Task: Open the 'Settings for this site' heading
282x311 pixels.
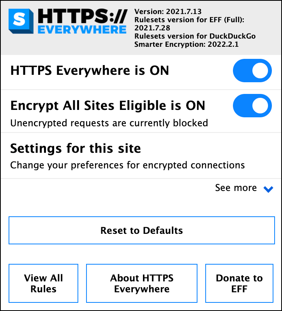Action: [76, 148]
